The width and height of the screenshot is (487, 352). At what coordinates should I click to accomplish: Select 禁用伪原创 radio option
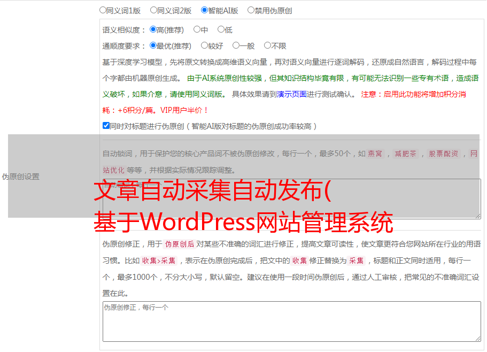click(251, 10)
